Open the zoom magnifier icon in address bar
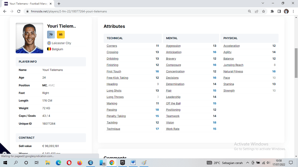The width and height of the screenshot is (298, 167). 249,11
